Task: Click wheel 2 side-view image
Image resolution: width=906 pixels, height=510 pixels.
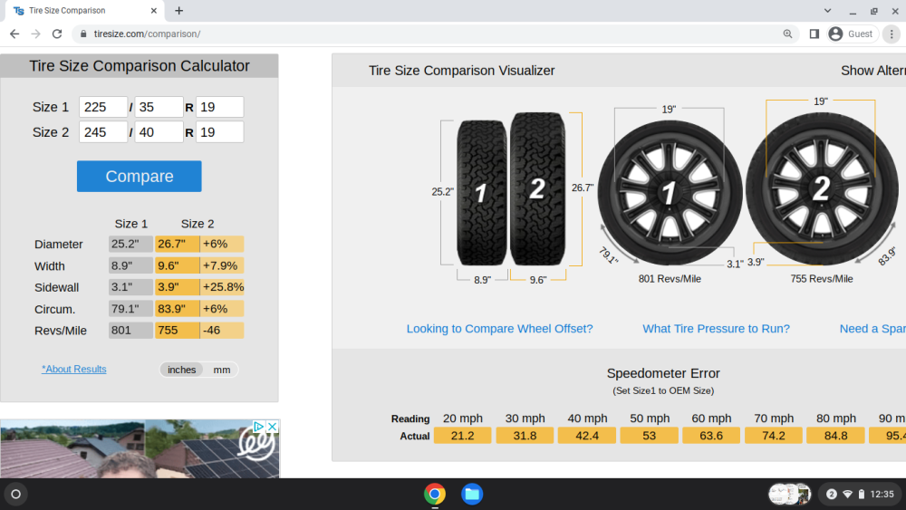Action: [822, 188]
